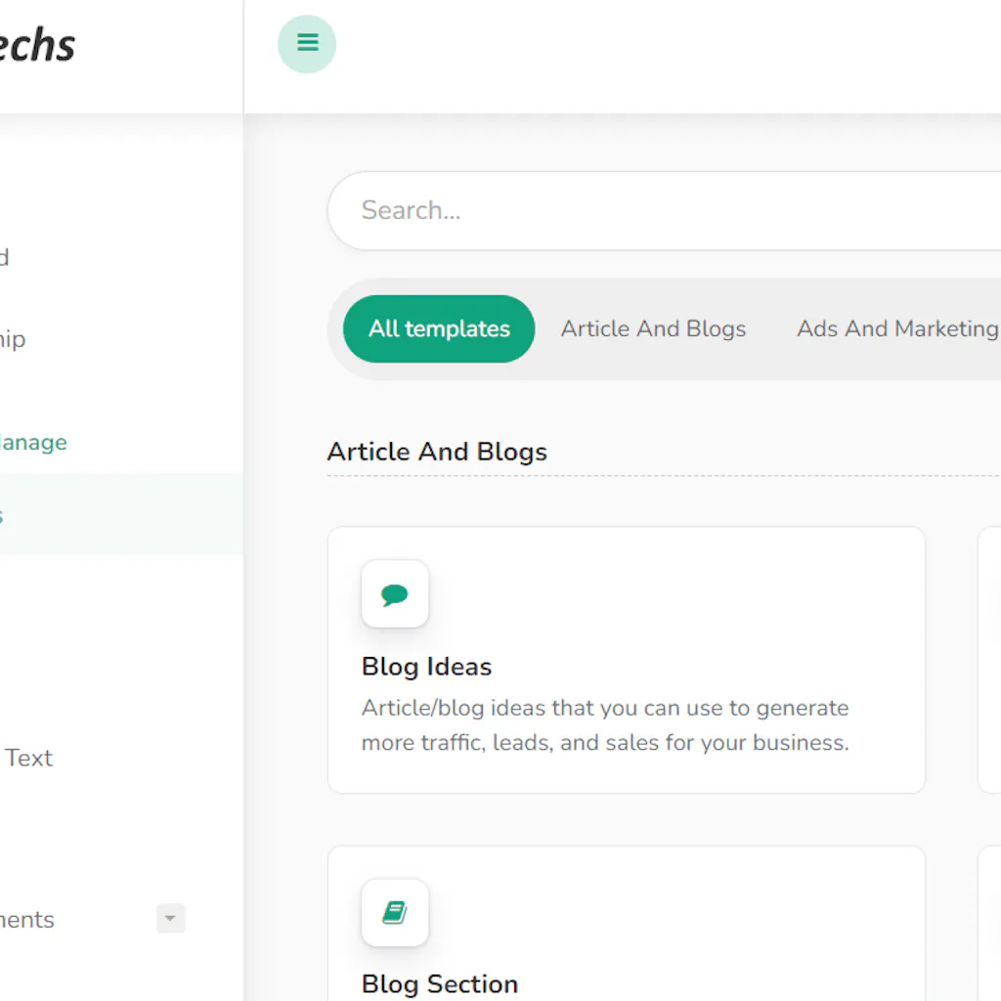Open the sidebar item ending in "Text"

28,758
